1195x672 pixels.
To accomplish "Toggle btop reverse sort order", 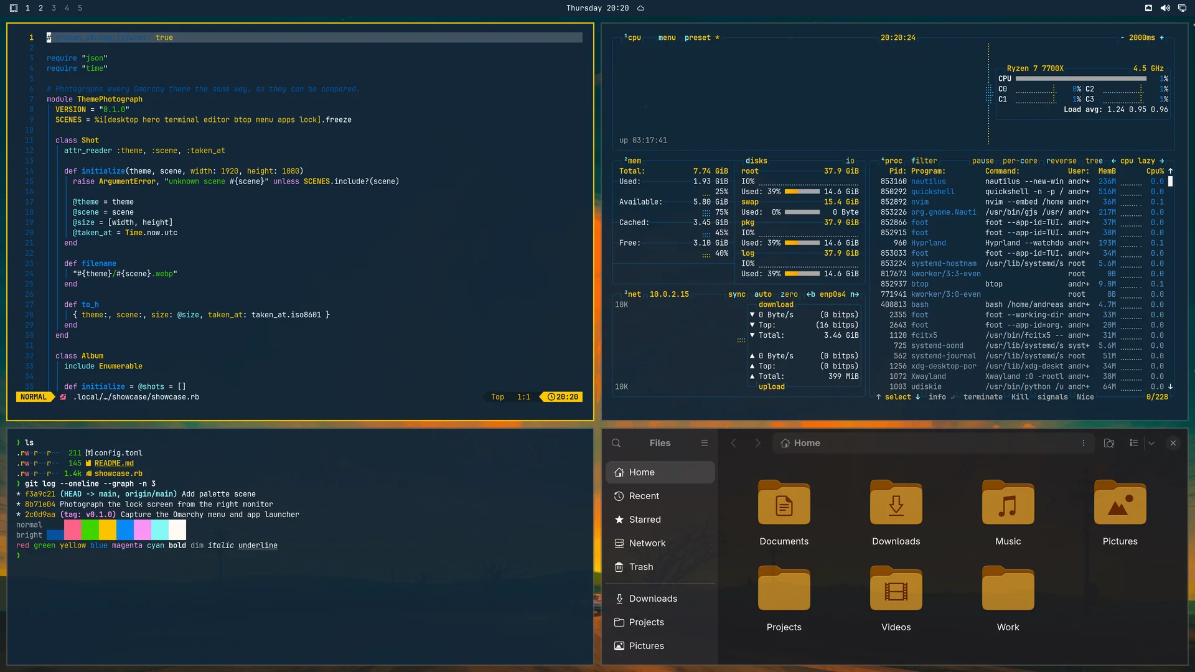I will pos(1061,161).
